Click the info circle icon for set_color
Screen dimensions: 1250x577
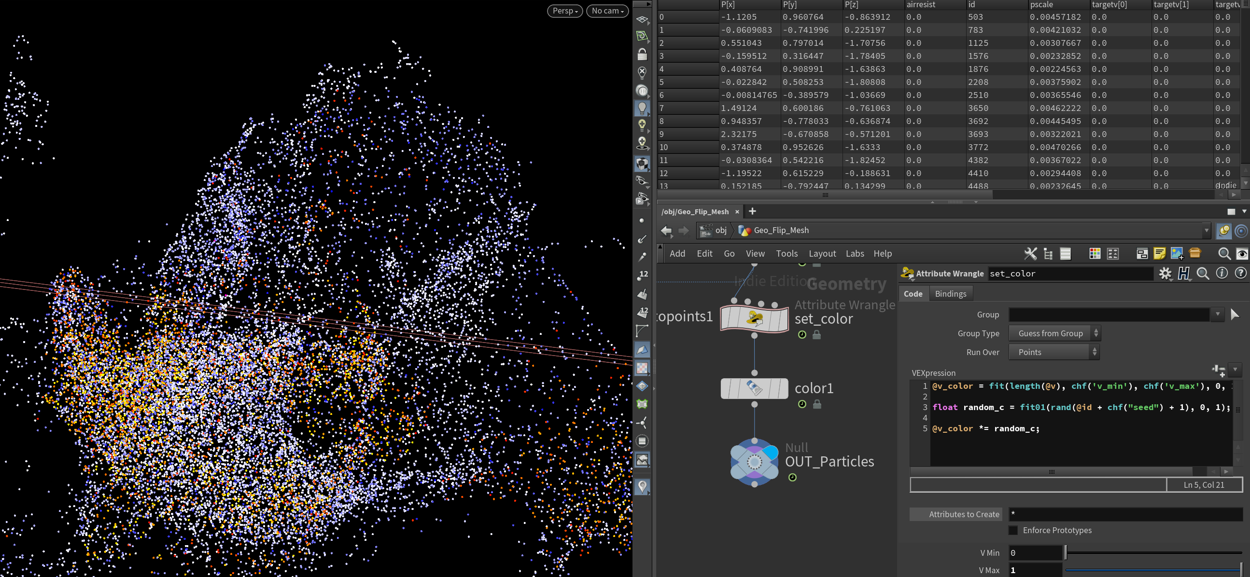coord(1222,274)
